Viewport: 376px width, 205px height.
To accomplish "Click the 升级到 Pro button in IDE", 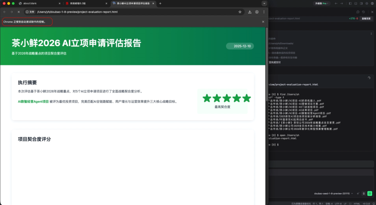I will pos(321,4).
